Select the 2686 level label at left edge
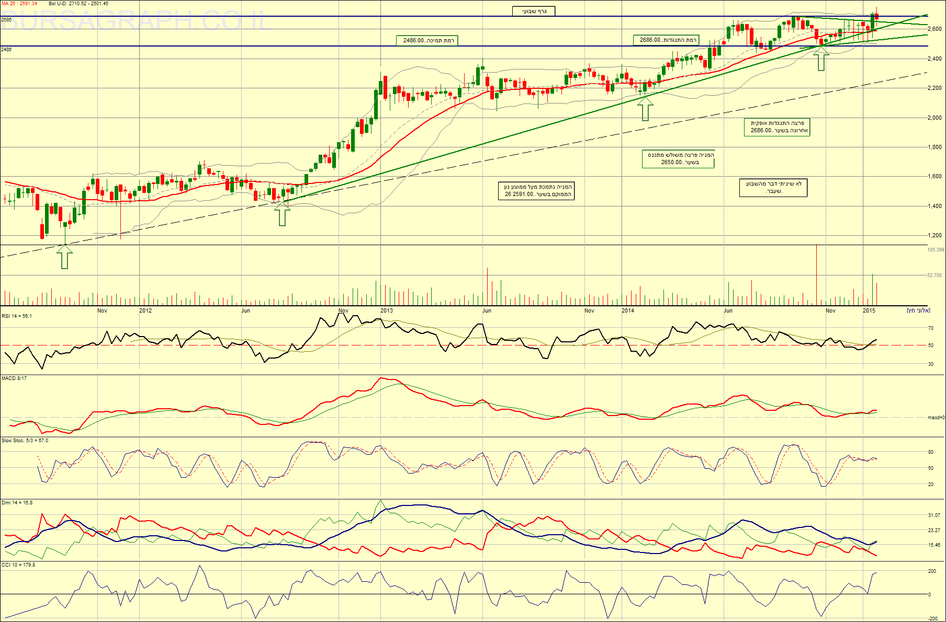946x622 pixels. point(6,20)
